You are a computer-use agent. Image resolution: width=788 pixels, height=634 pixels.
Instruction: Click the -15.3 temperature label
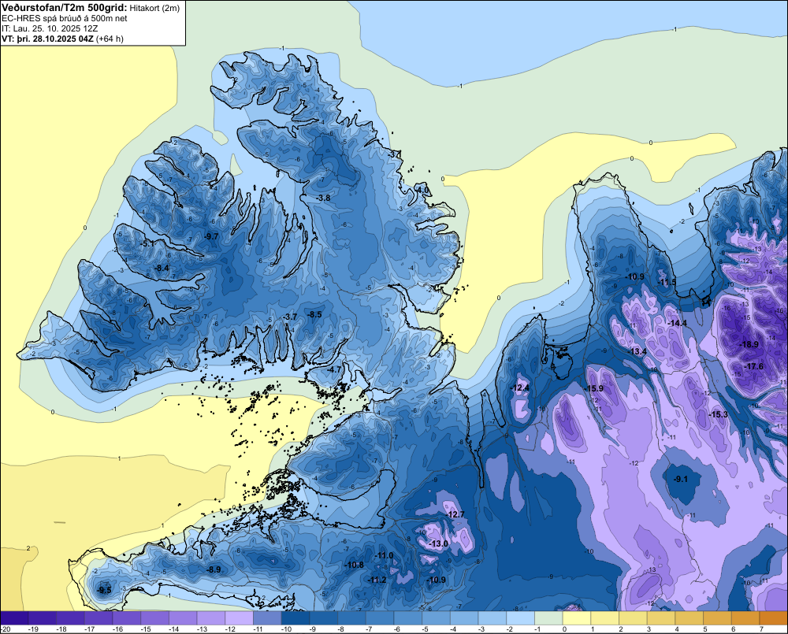(x=719, y=414)
